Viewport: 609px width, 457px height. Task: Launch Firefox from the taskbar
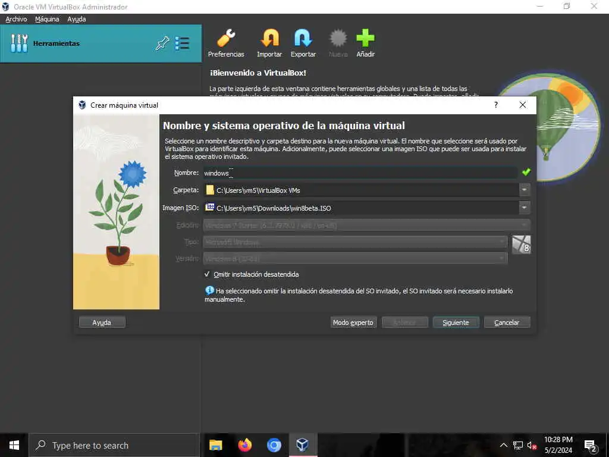tap(244, 445)
